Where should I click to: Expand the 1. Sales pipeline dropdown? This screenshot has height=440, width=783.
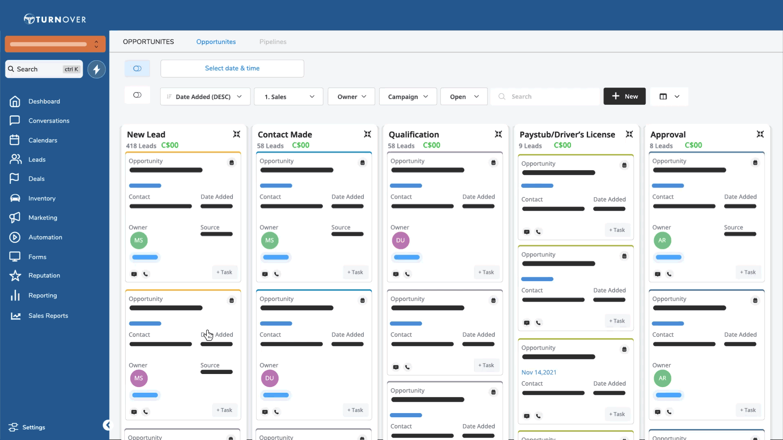tap(289, 97)
